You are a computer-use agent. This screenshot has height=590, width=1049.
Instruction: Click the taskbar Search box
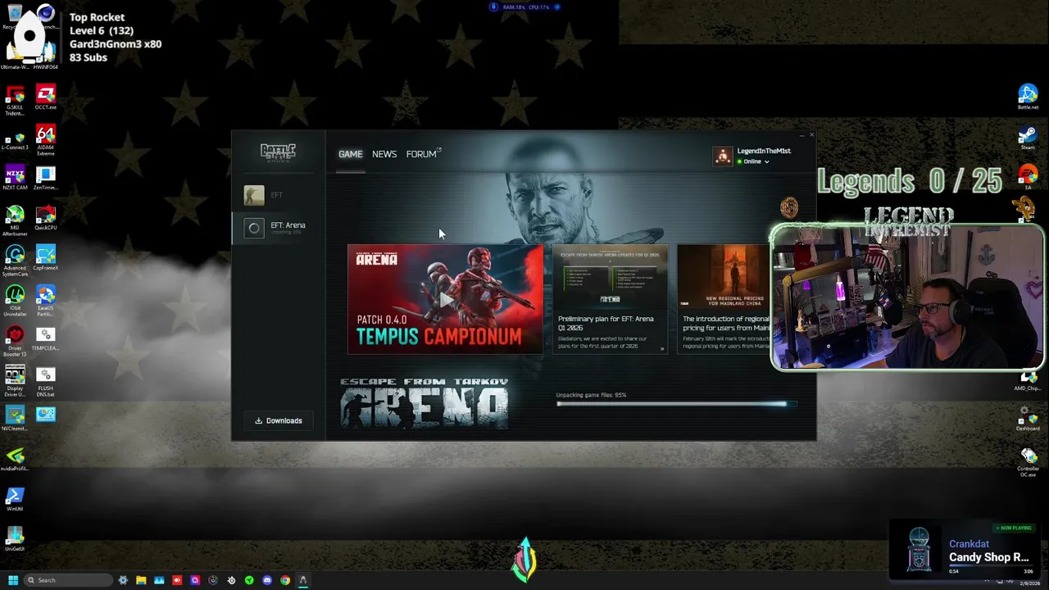[x=67, y=580]
